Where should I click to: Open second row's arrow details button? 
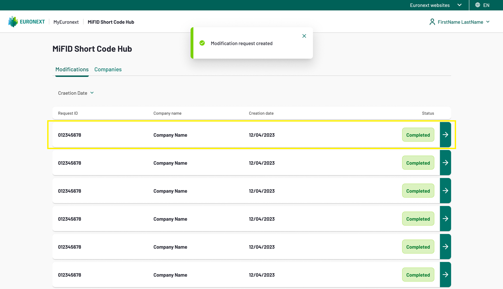pyautogui.click(x=445, y=163)
